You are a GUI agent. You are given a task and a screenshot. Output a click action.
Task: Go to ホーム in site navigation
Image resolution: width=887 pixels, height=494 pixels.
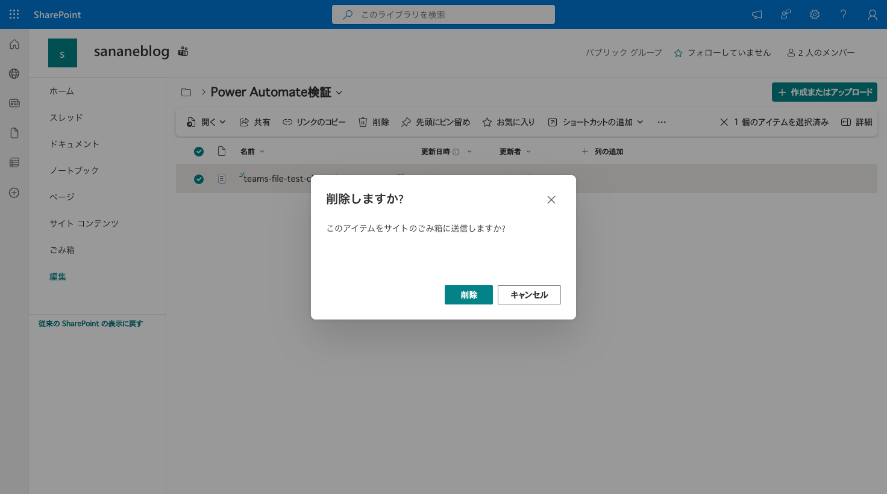click(x=61, y=91)
